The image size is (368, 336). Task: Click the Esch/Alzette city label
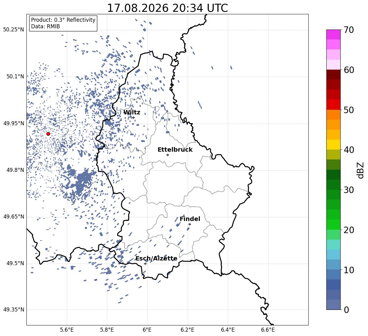[157, 259]
